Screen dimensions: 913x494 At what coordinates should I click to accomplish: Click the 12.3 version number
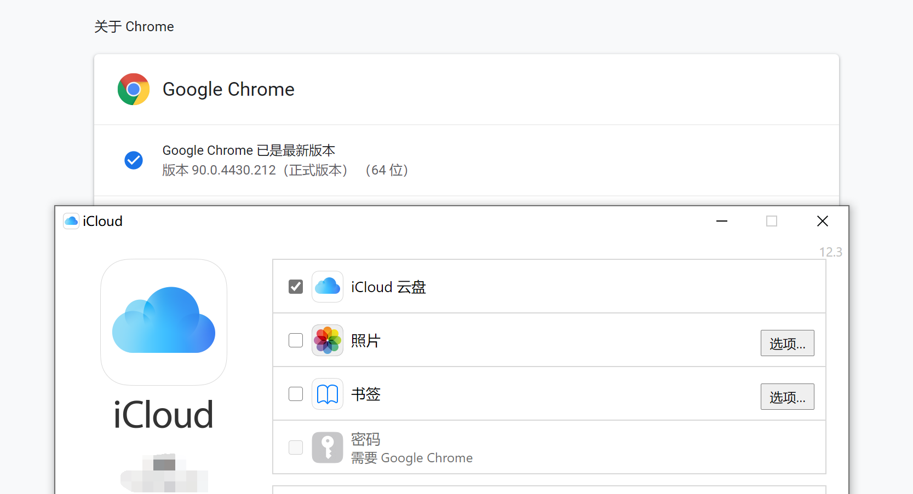(x=831, y=252)
